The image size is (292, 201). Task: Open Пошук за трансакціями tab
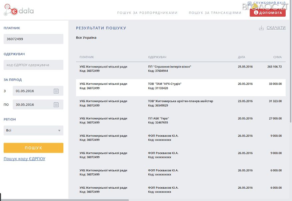pos(215,13)
